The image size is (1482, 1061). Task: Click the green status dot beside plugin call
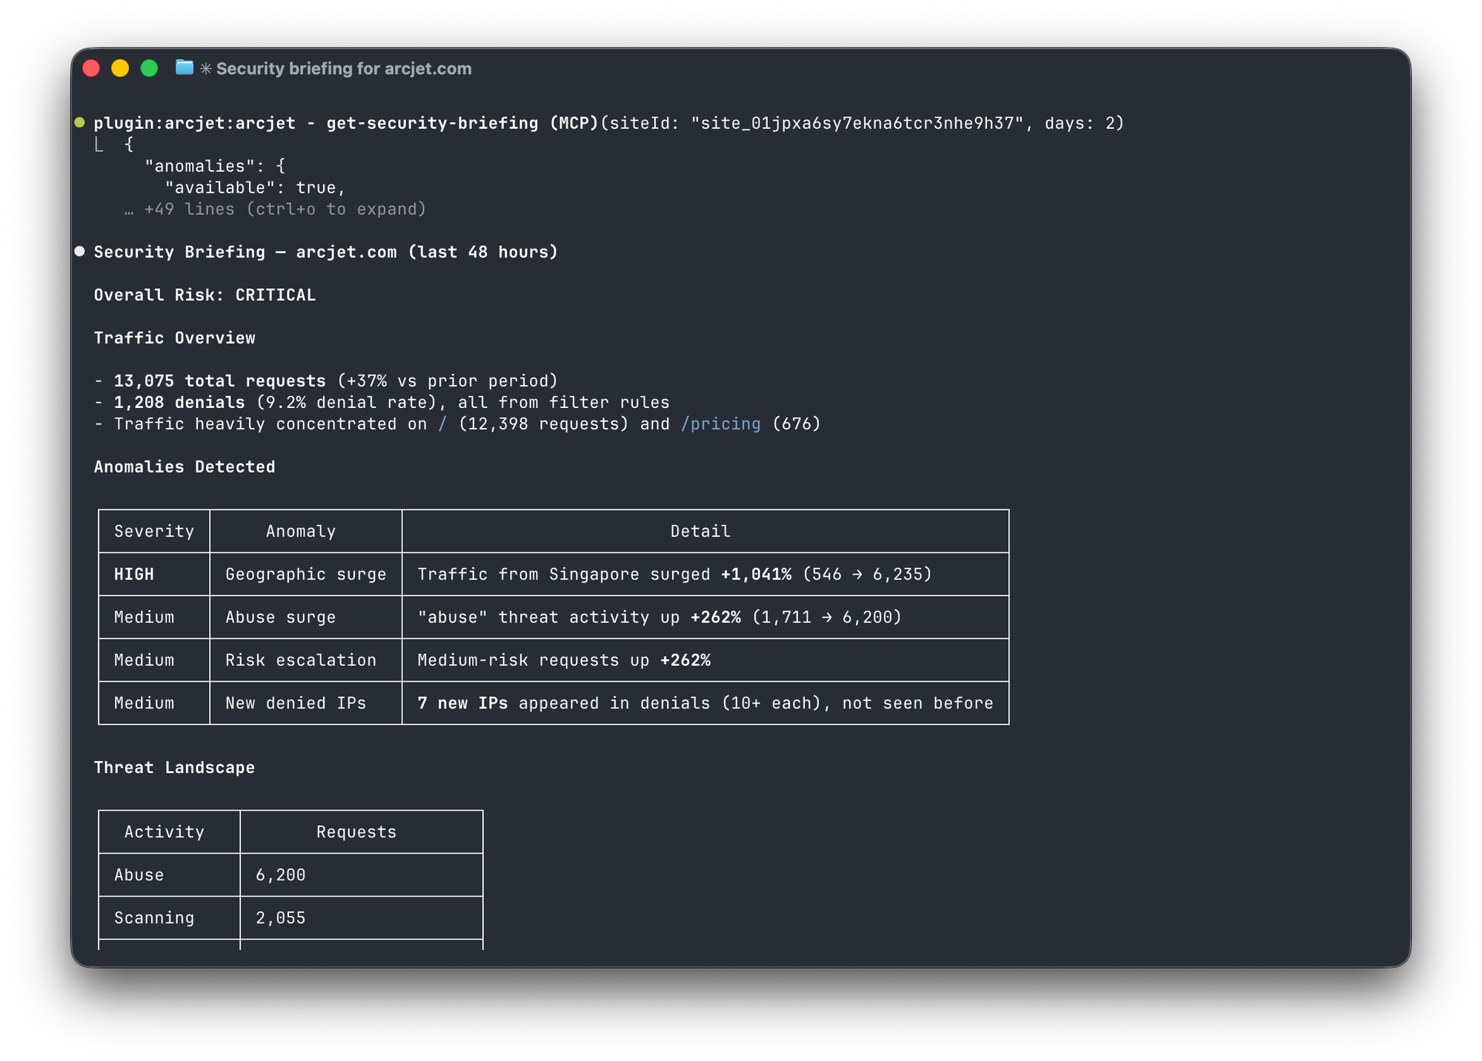(80, 123)
